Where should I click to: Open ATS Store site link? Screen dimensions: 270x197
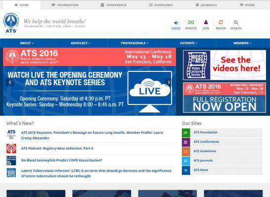pyautogui.click(x=201, y=170)
